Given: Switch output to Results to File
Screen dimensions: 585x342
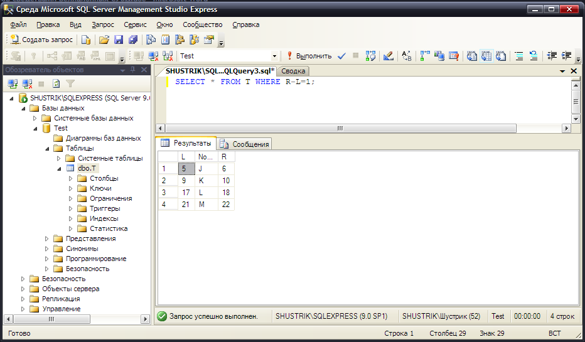Looking at the screenshot, I should (501, 56).
